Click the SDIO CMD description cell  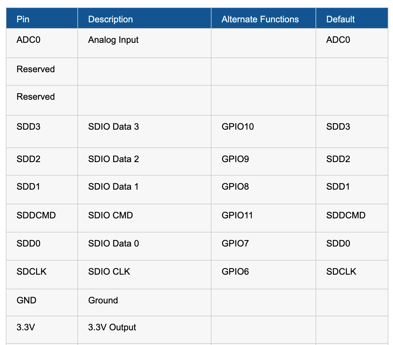(144, 218)
